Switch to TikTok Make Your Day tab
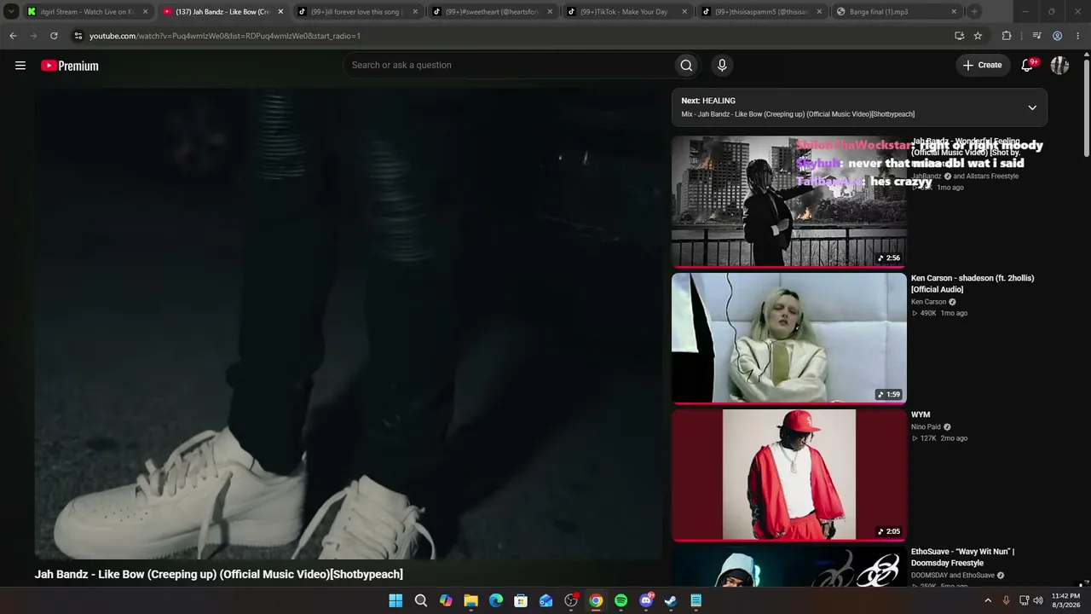This screenshot has width=1091, height=614. click(627, 12)
